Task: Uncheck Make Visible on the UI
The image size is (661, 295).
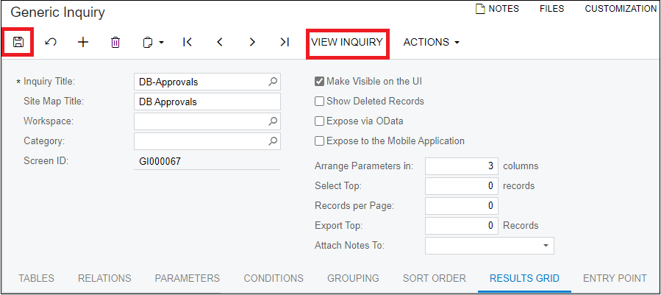Action: pyautogui.click(x=320, y=82)
